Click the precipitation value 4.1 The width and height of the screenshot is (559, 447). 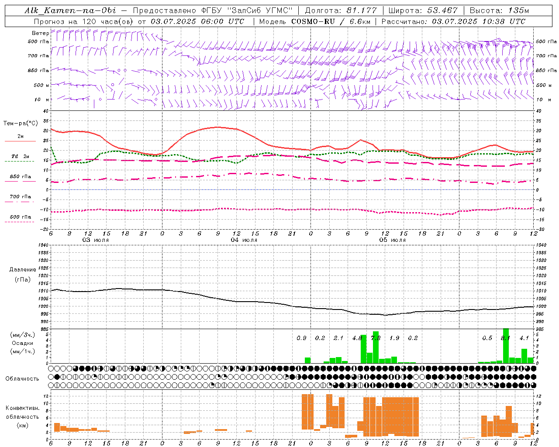[x=524, y=338]
